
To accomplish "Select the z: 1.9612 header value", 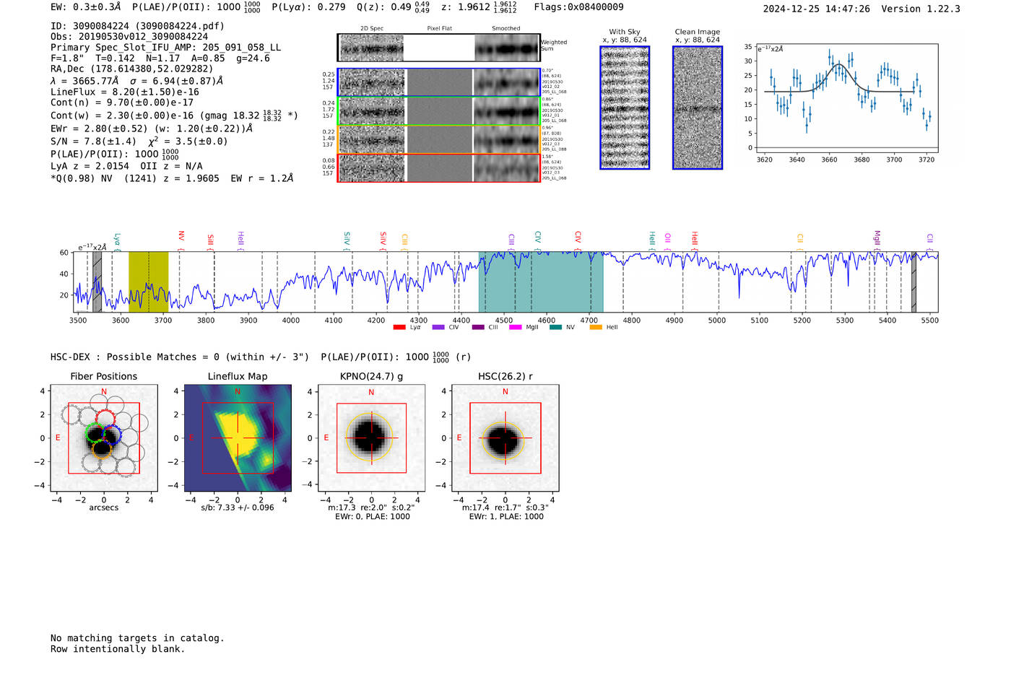I will pyautogui.click(x=480, y=7).
